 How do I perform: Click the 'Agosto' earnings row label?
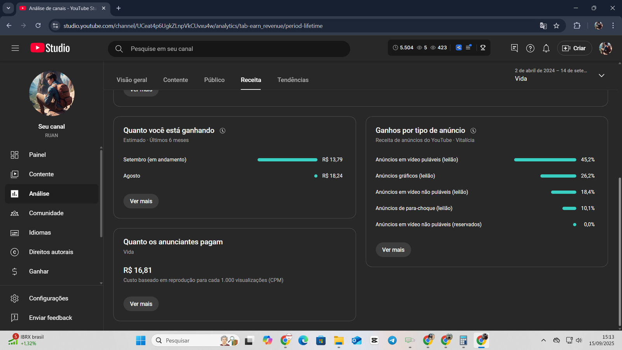point(132,176)
